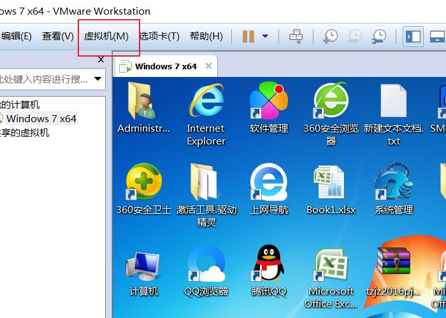Screen dimensions: 446x318
Task: Toggle the thumbnail bar view button
Action: coord(436,36)
